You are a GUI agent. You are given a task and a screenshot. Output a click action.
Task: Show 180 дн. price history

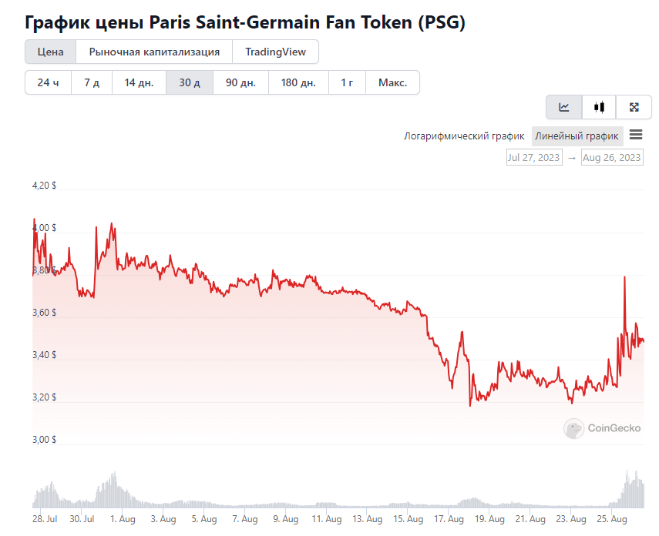tap(298, 82)
